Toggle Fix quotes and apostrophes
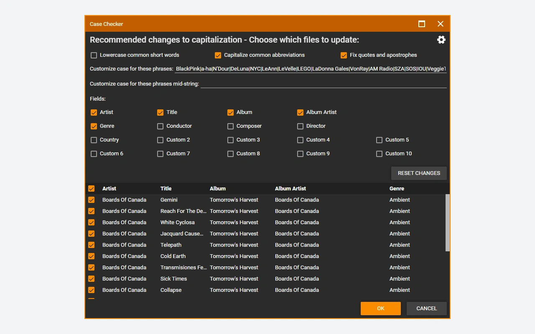 coord(344,55)
